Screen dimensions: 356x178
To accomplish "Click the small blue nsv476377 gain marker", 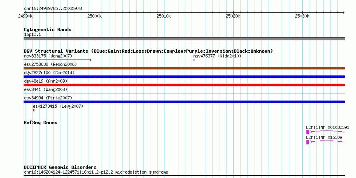I will pos(194,60).
